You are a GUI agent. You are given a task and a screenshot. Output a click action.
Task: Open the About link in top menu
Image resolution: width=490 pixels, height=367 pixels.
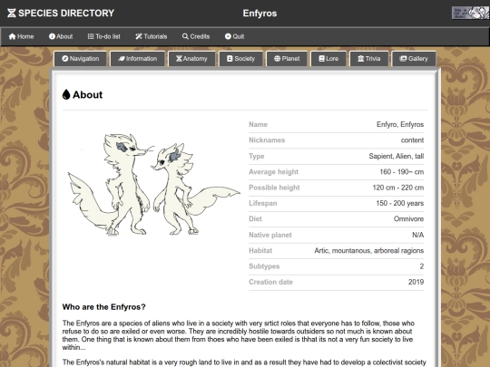[x=61, y=36]
